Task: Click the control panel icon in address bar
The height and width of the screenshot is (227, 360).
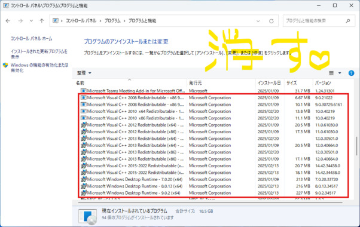Action: (56, 21)
